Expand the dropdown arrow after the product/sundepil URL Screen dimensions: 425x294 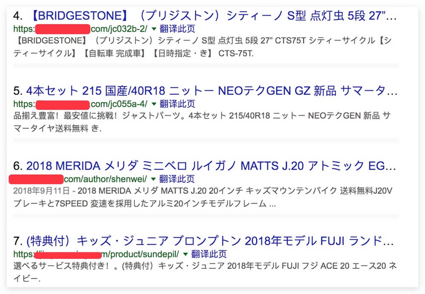point(185,254)
